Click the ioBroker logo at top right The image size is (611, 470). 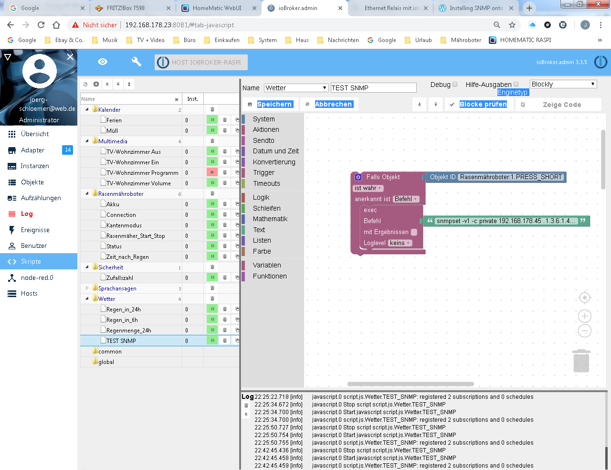(x=600, y=62)
